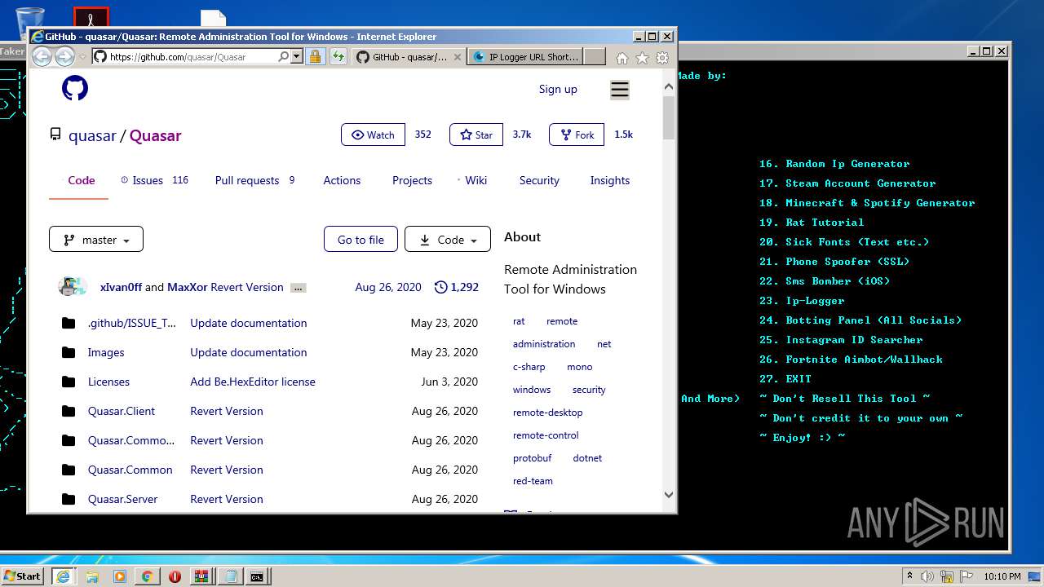Image resolution: width=1044 pixels, height=587 pixels.
Task: Open the Actions tab
Action: 342,180
